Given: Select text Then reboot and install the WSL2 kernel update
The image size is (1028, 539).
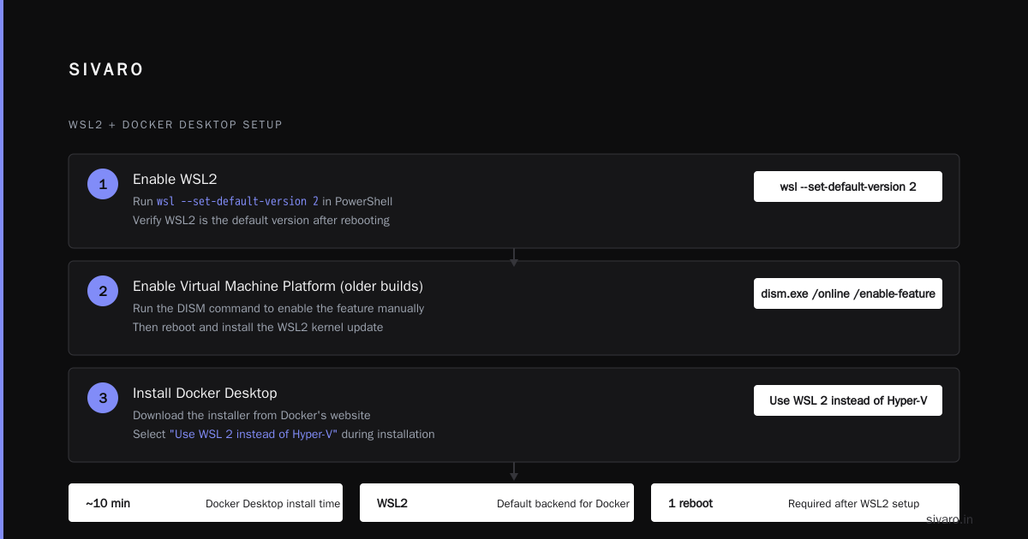Looking at the screenshot, I should pyautogui.click(x=258, y=327).
